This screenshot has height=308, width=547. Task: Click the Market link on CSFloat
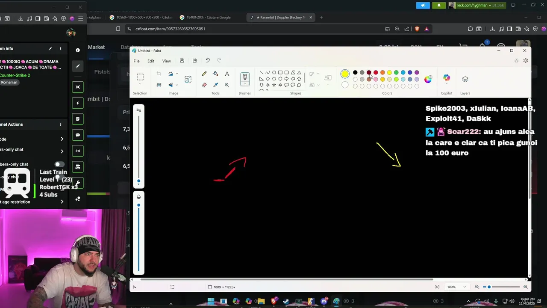coord(96,47)
